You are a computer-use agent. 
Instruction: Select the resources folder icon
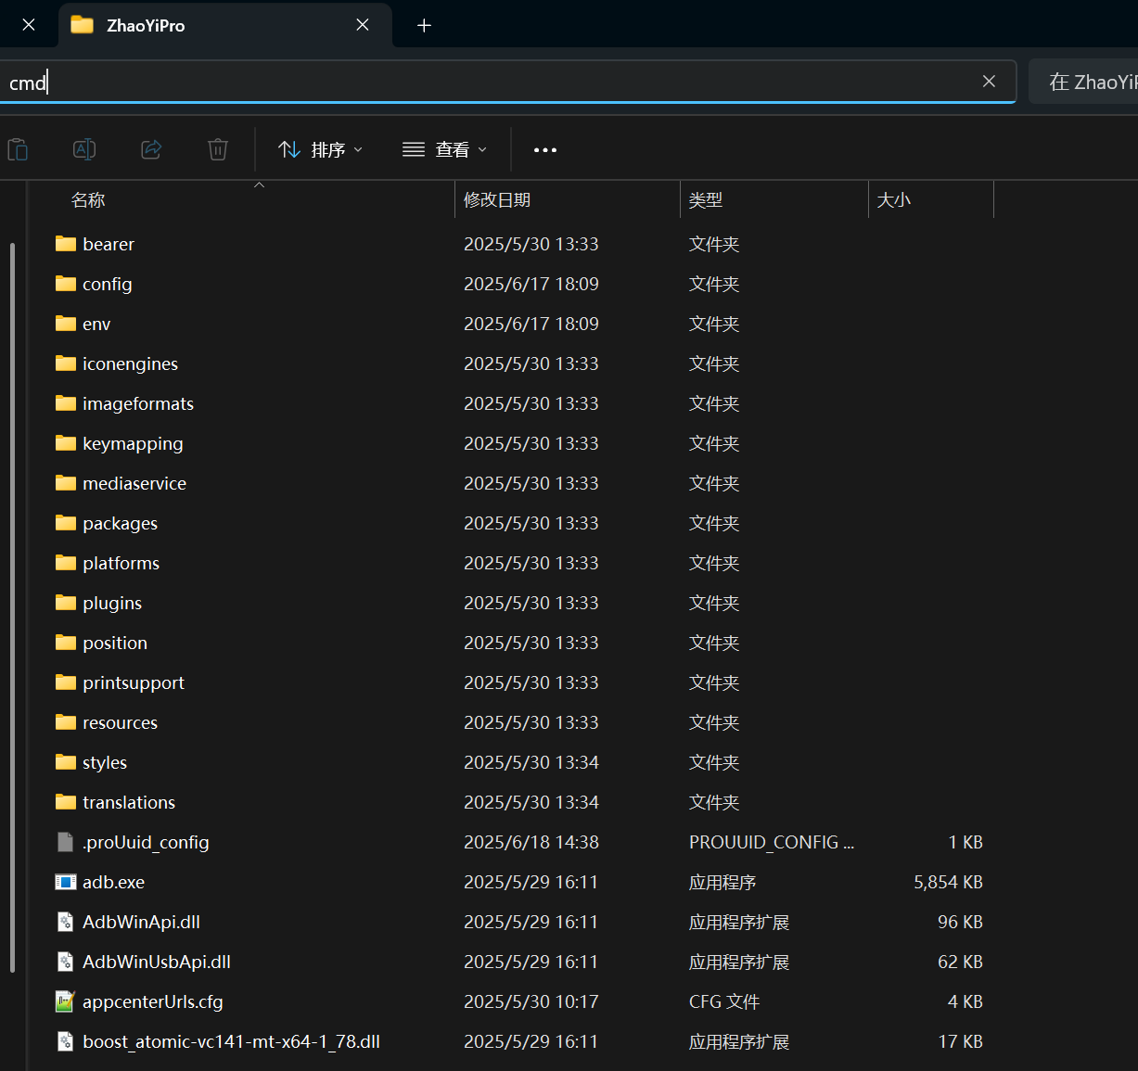65,722
